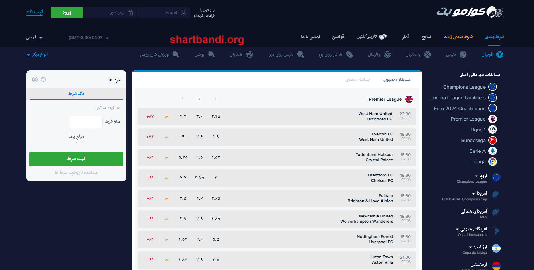Click the green ورود login button
The image size is (534, 270).
point(67,13)
